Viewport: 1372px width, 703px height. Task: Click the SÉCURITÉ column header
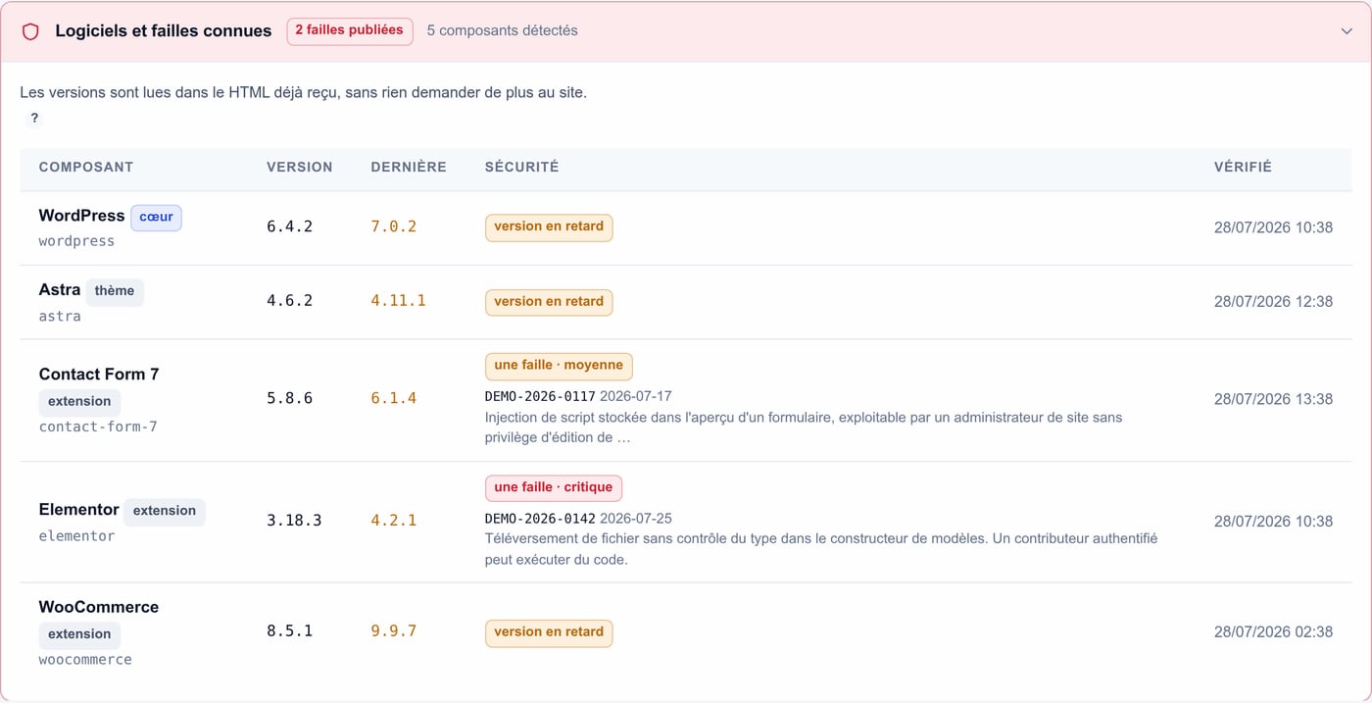(521, 168)
